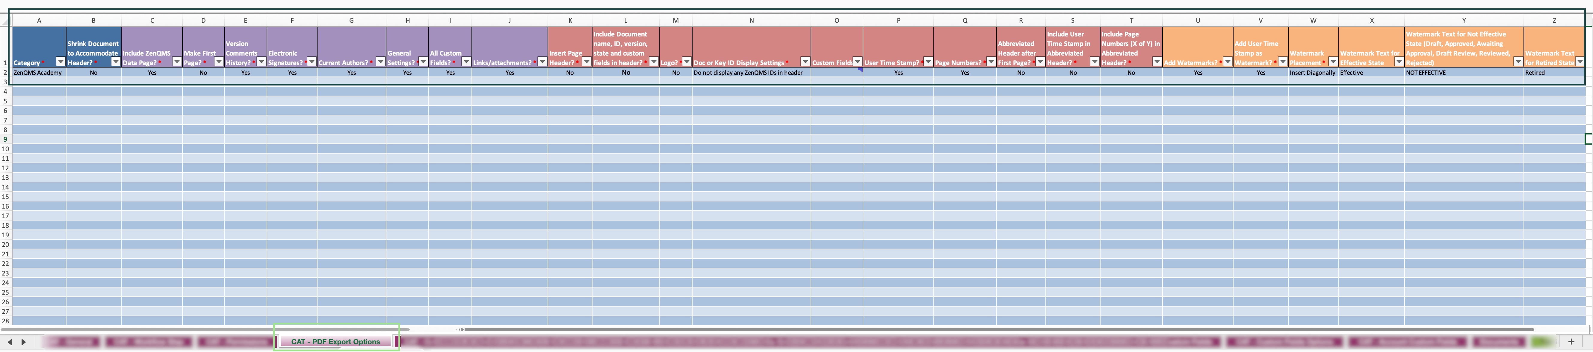Open filter arrow for Watermark Text for Effective State
The image size is (1593, 352).
pyautogui.click(x=1399, y=62)
